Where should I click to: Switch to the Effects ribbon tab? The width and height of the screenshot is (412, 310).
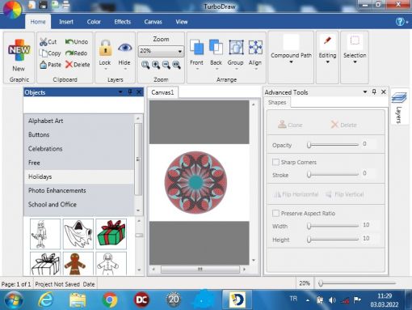click(122, 22)
